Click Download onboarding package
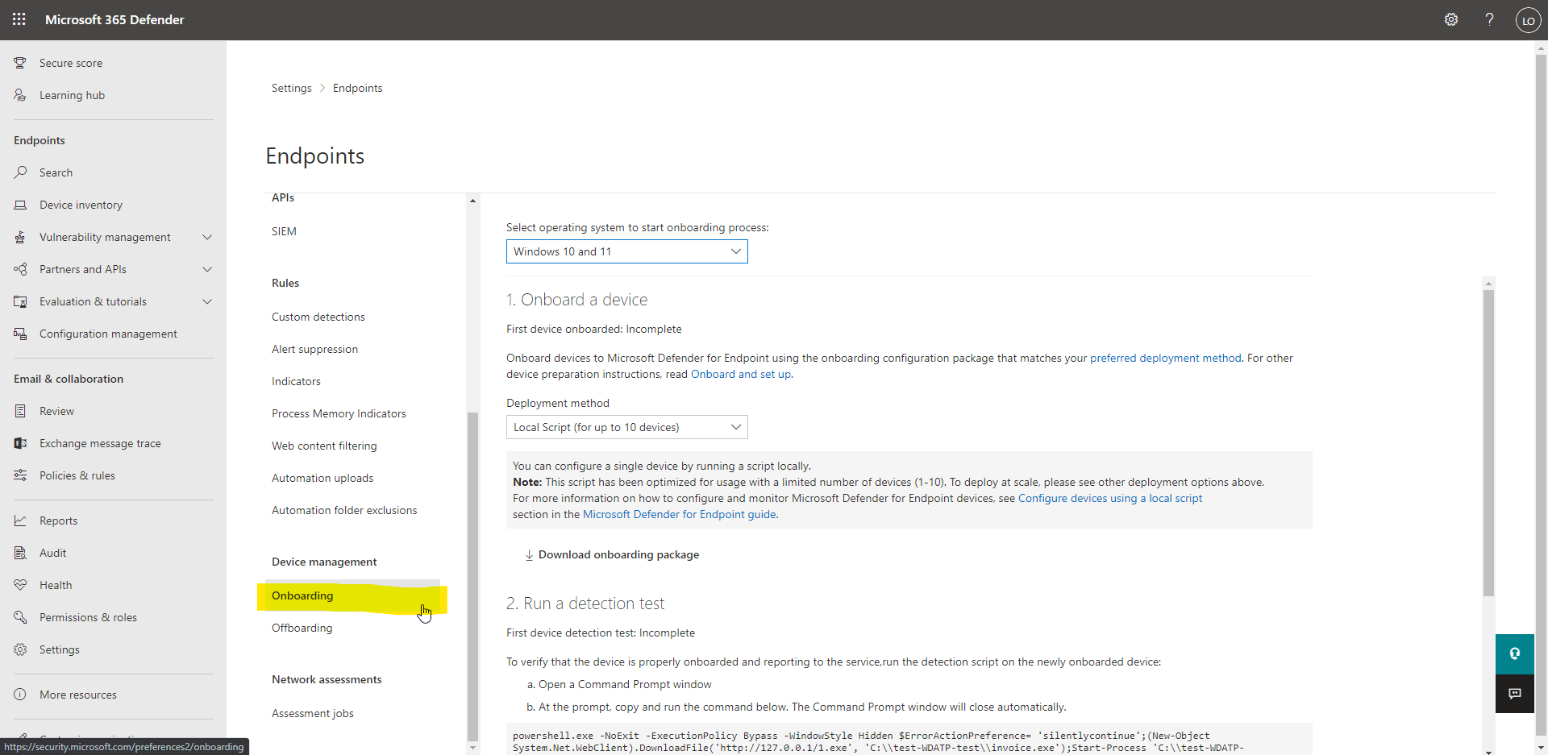Screen dimensions: 1548x755 click(x=618, y=554)
